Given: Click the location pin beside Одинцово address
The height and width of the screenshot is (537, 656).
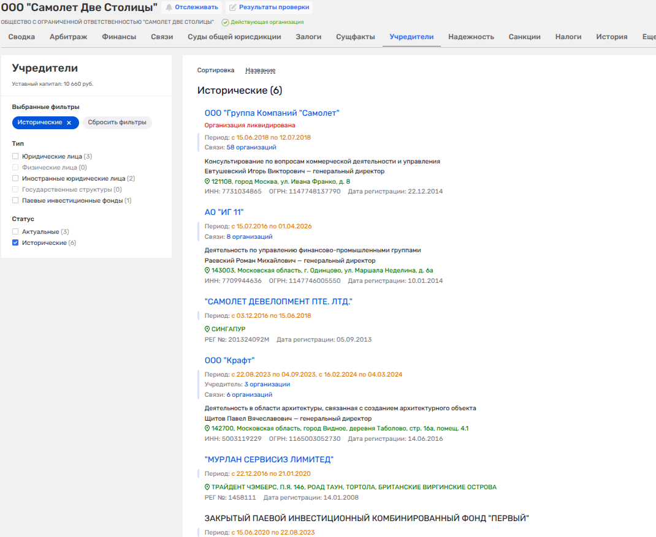Looking at the screenshot, I should tap(207, 271).
